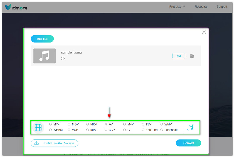
Task: Switch to audio formats music icon
Action: point(190,128)
